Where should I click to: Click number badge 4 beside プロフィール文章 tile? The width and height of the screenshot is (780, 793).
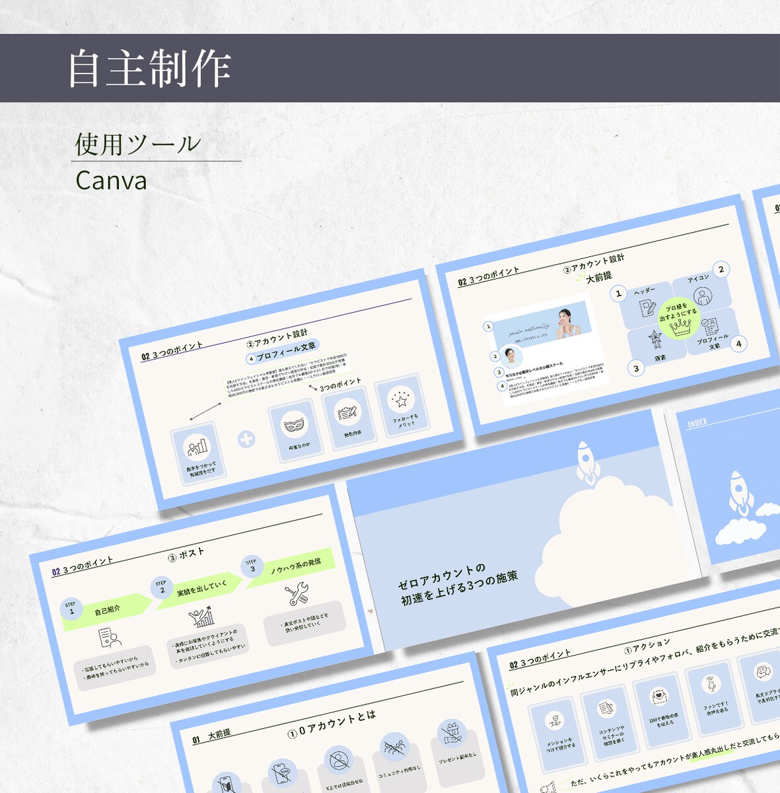click(x=738, y=344)
